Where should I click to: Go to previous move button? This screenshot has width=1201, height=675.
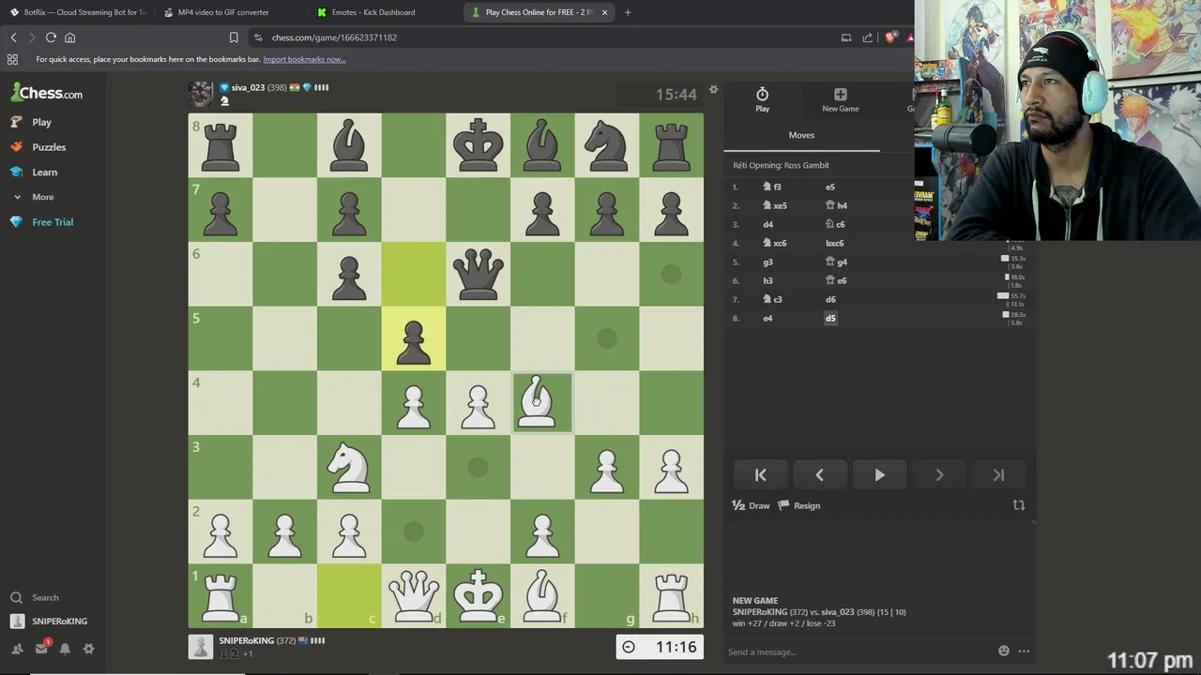pyautogui.click(x=819, y=475)
